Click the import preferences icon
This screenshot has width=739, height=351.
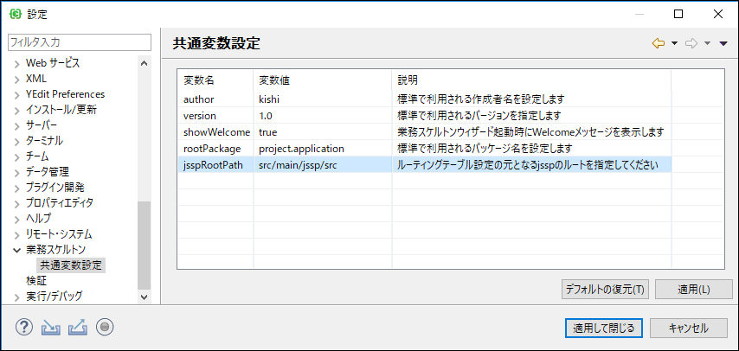pyautogui.click(x=49, y=327)
